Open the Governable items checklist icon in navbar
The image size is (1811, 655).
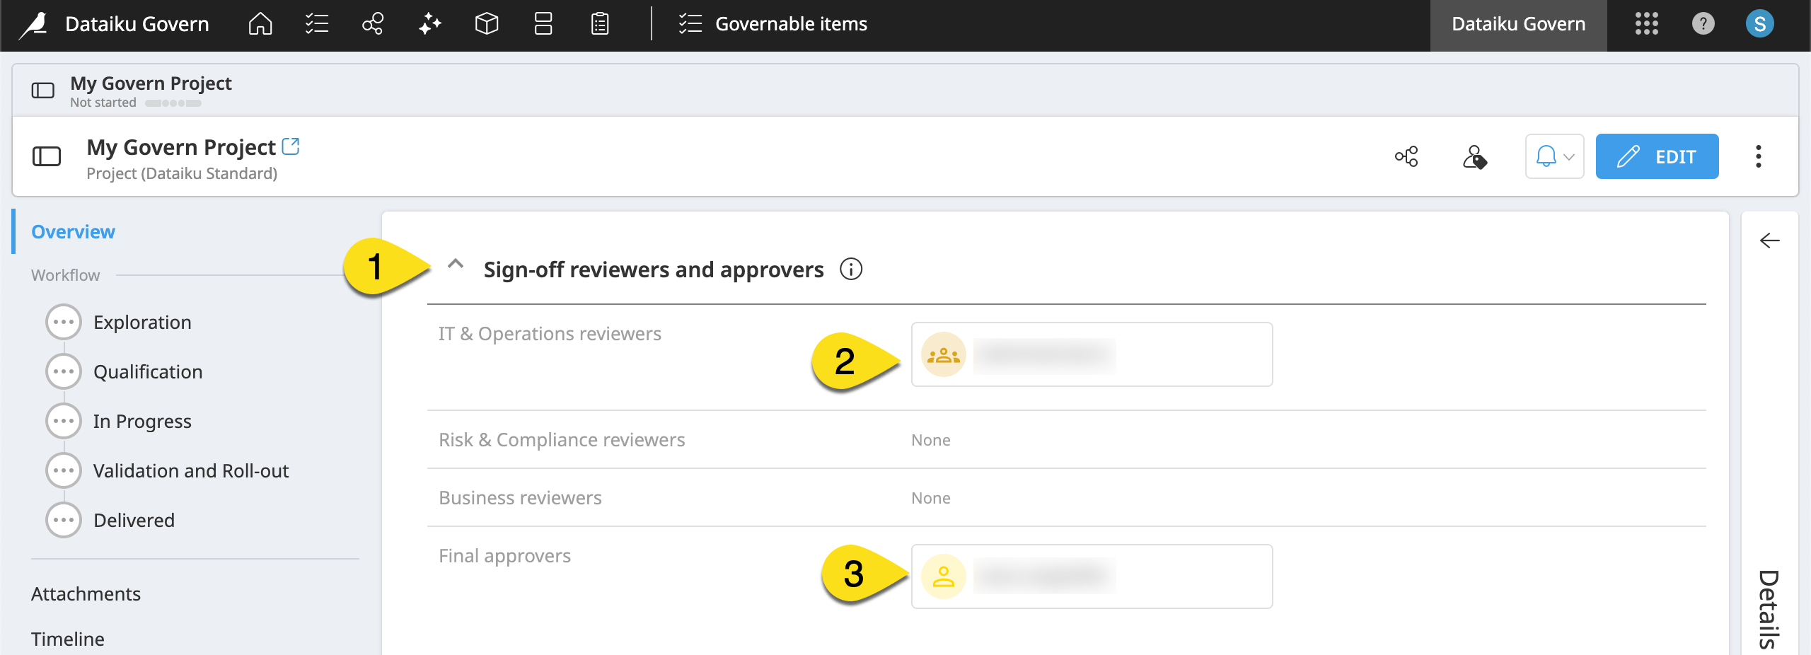pos(317,24)
